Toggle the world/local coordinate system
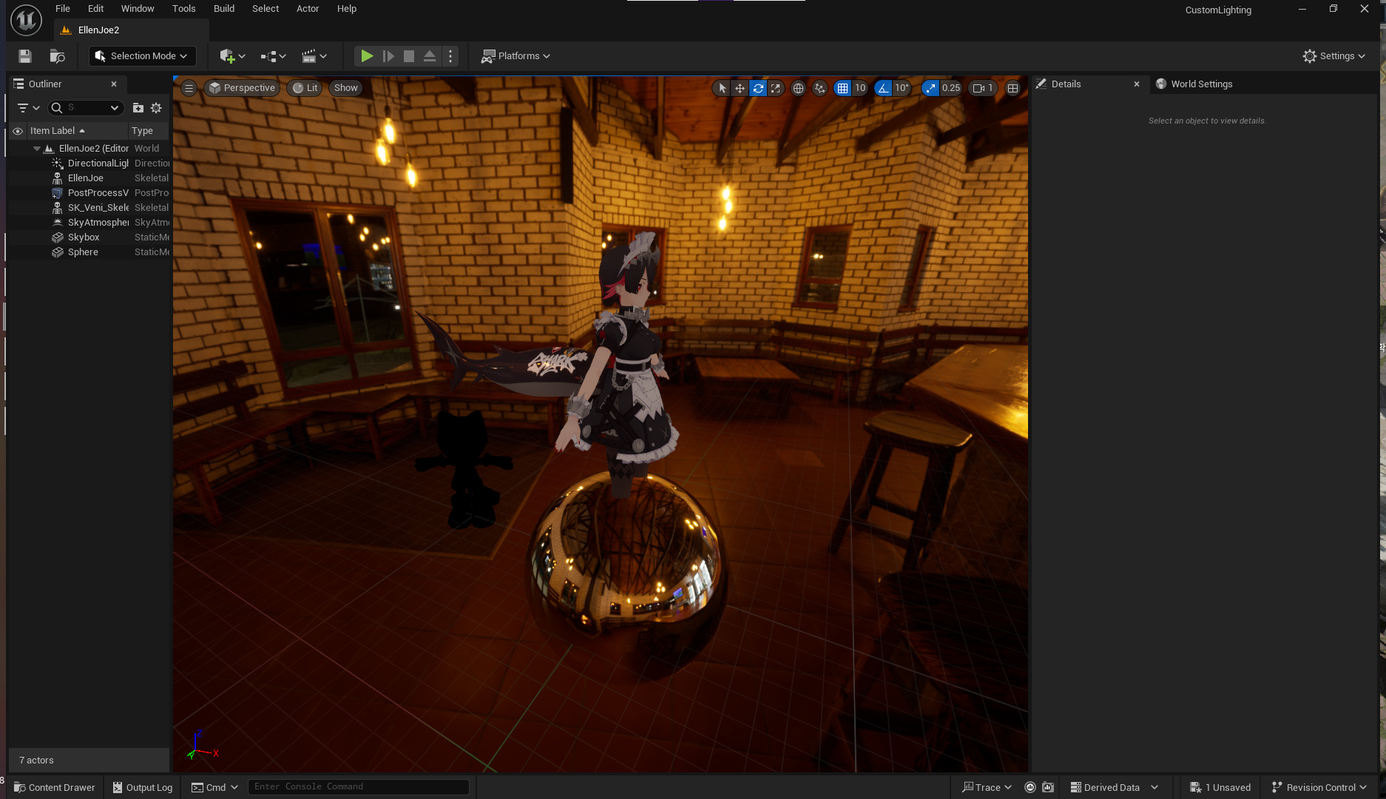This screenshot has height=799, width=1386. pos(798,88)
